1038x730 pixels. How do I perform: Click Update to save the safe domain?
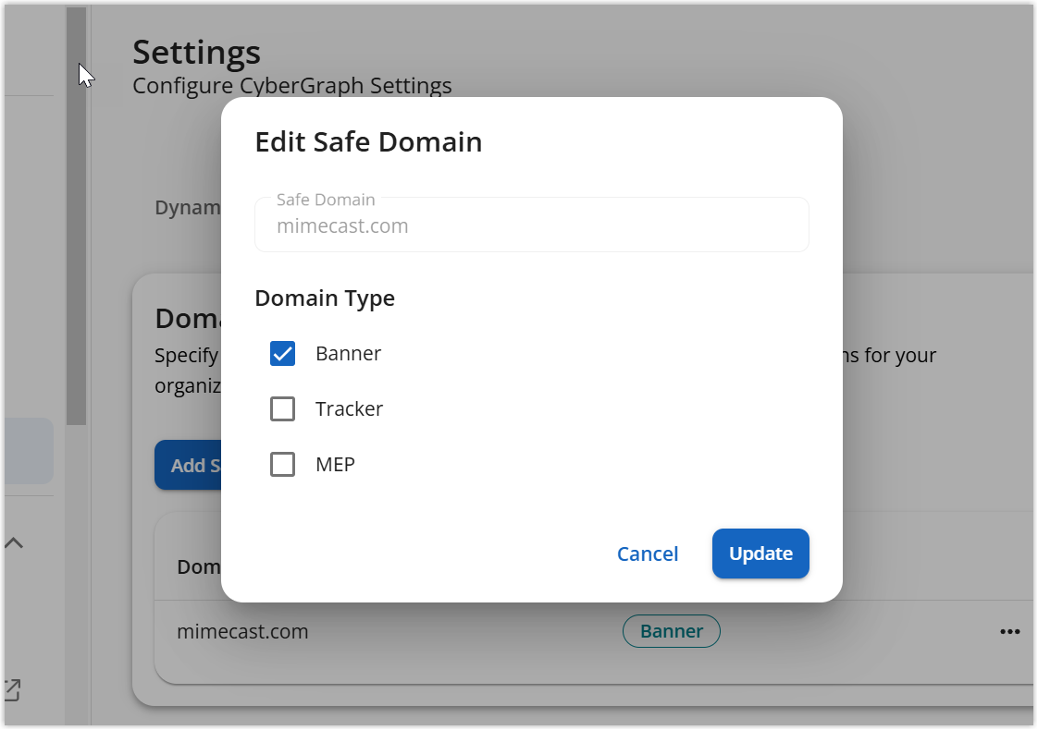coord(760,553)
